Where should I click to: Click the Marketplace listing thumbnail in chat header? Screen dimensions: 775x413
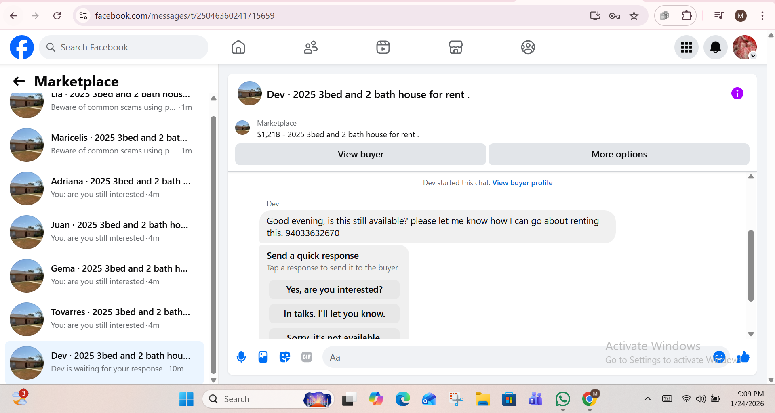pos(242,128)
